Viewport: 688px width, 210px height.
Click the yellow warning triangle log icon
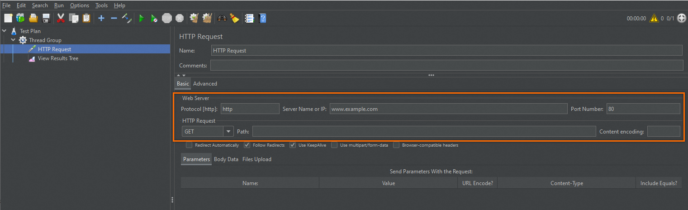654,19
